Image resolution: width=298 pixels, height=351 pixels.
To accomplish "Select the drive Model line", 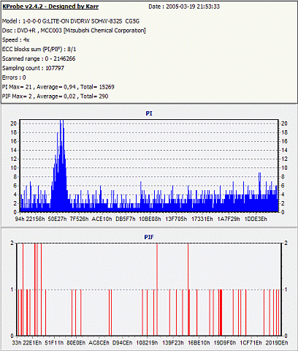I will click(x=71, y=21).
